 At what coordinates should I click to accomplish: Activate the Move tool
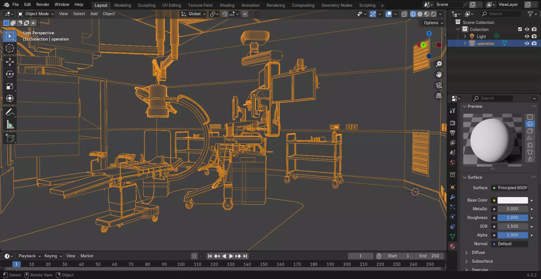coord(10,62)
